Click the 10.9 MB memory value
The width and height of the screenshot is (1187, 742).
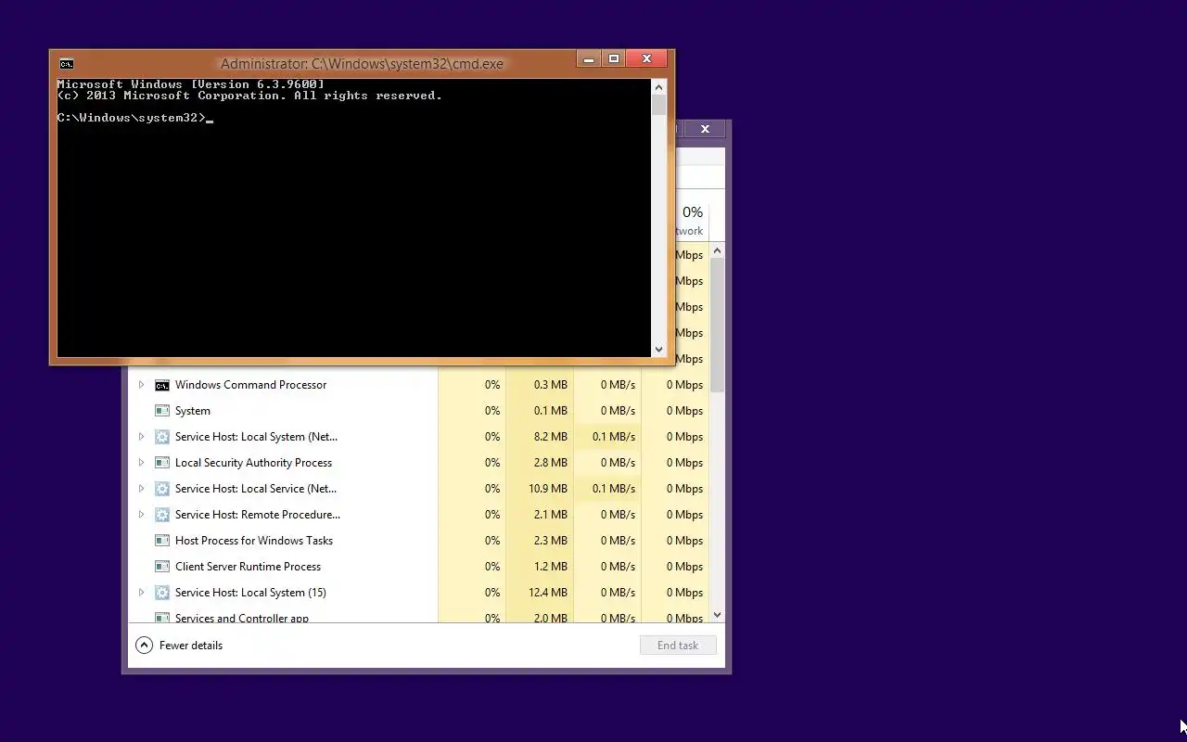coord(548,489)
